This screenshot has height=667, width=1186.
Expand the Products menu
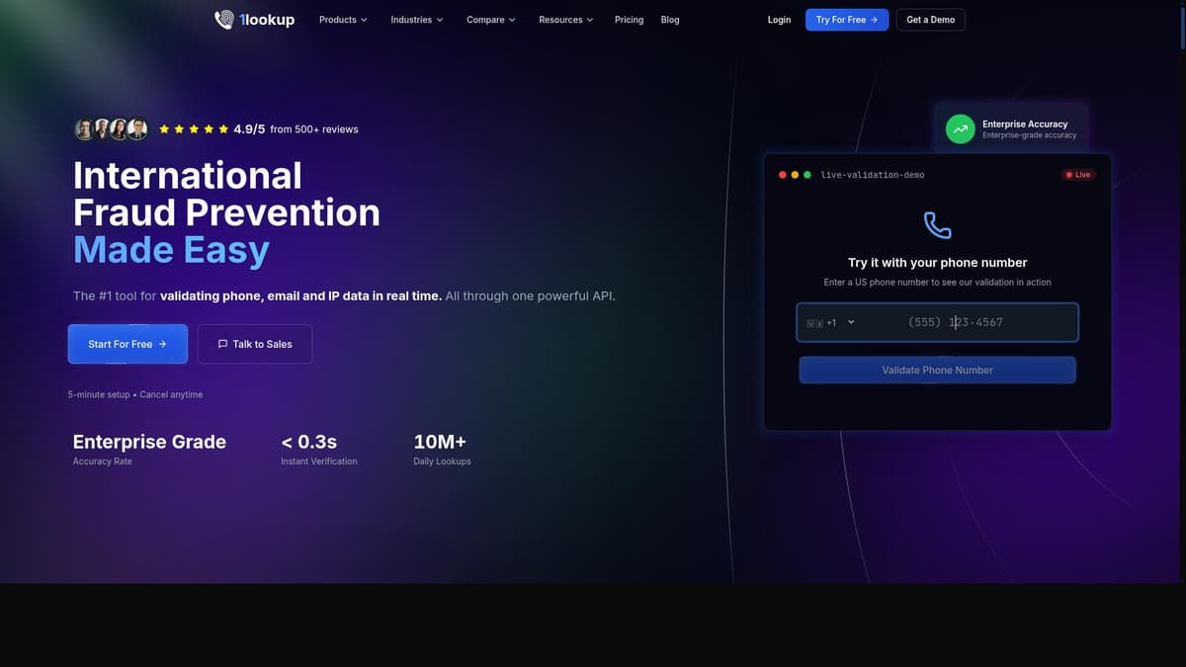pyautogui.click(x=343, y=20)
